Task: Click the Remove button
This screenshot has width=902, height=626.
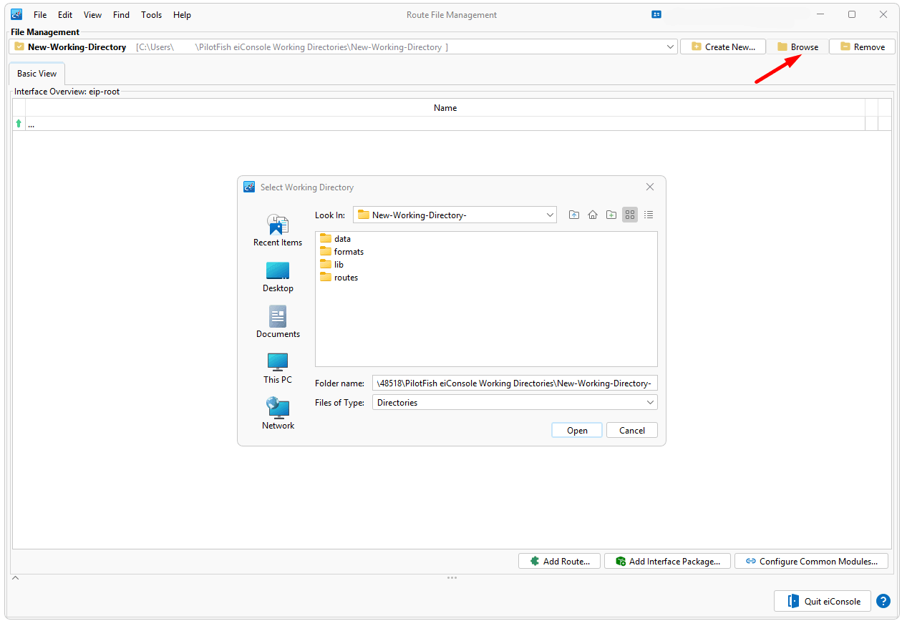Action: 863,47
